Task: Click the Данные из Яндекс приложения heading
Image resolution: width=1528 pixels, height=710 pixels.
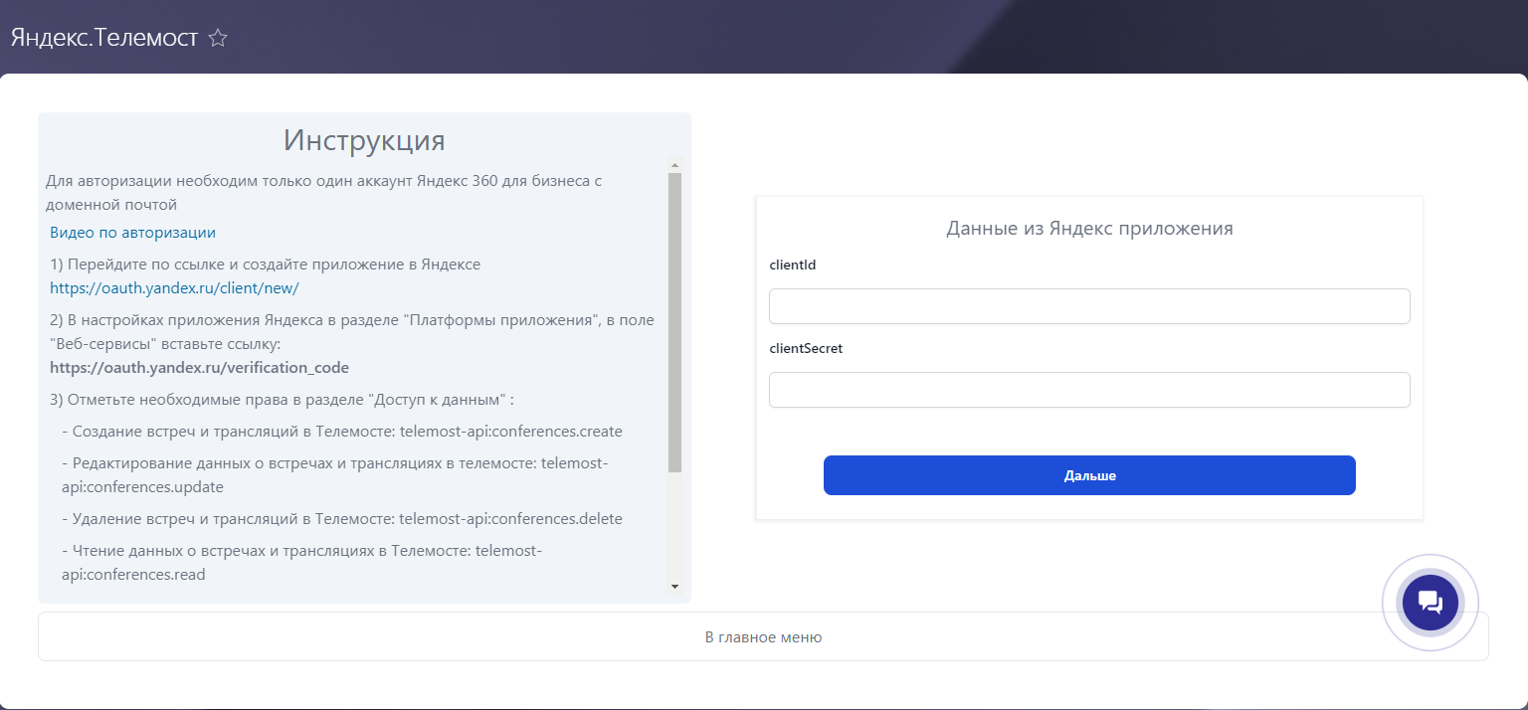Action: (x=1089, y=228)
